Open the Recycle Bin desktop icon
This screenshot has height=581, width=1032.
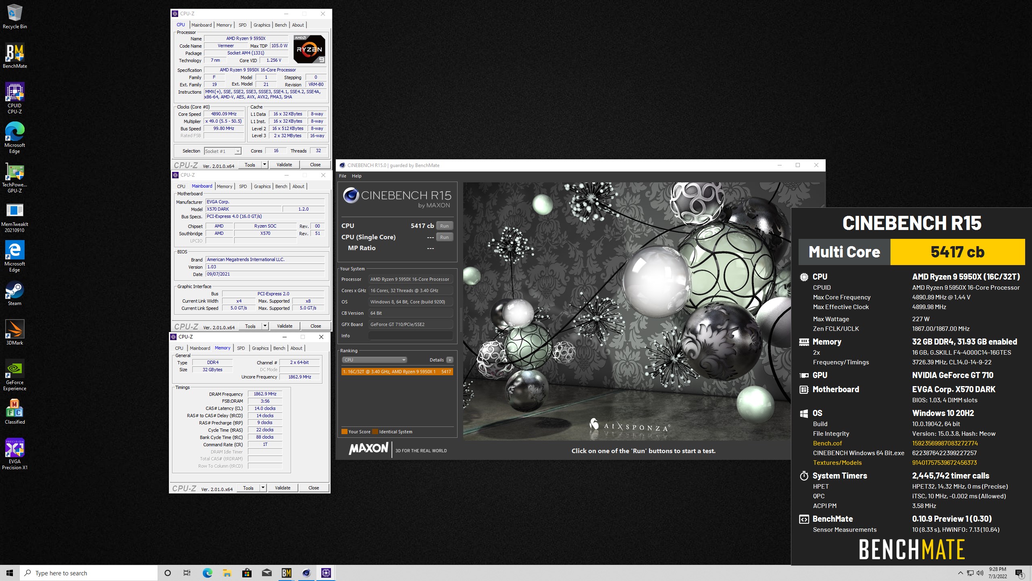15,16
